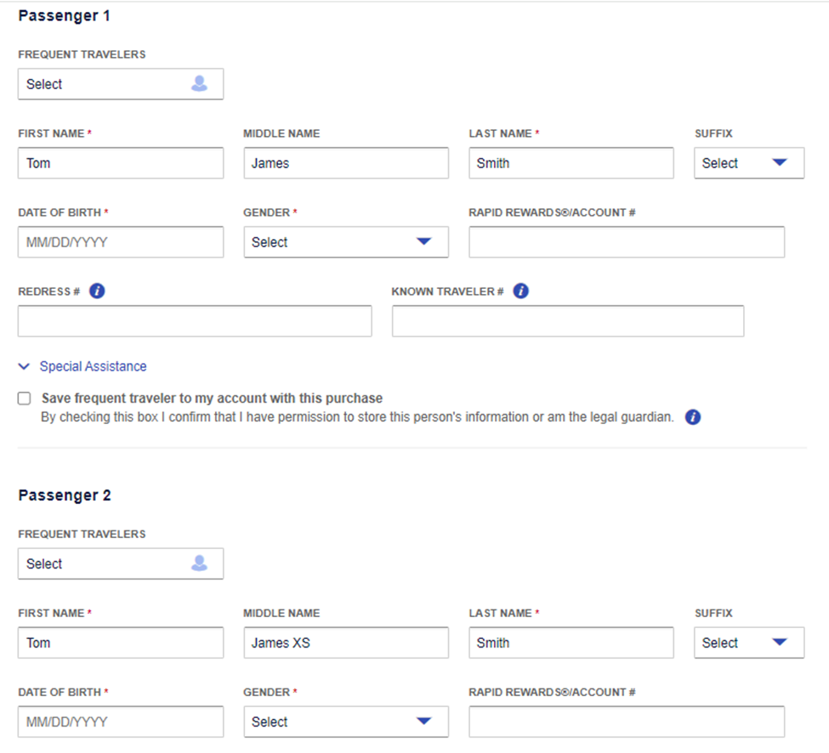Click the Redress number input field
The image size is (829, 753).
[195, 321]
